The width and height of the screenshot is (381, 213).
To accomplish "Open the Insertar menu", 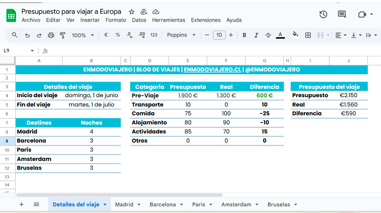I will 90,20.
